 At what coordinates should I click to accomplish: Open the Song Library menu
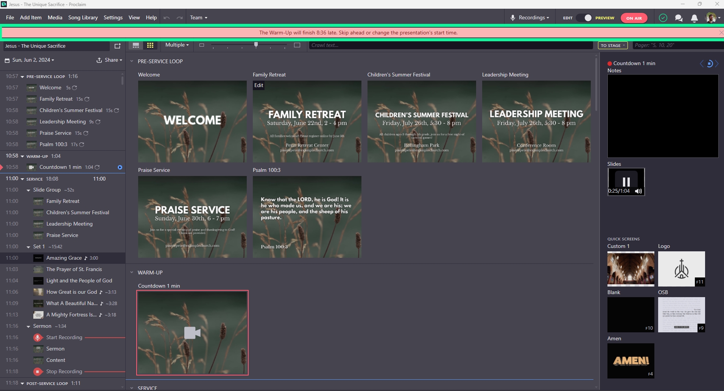(83, 18)
